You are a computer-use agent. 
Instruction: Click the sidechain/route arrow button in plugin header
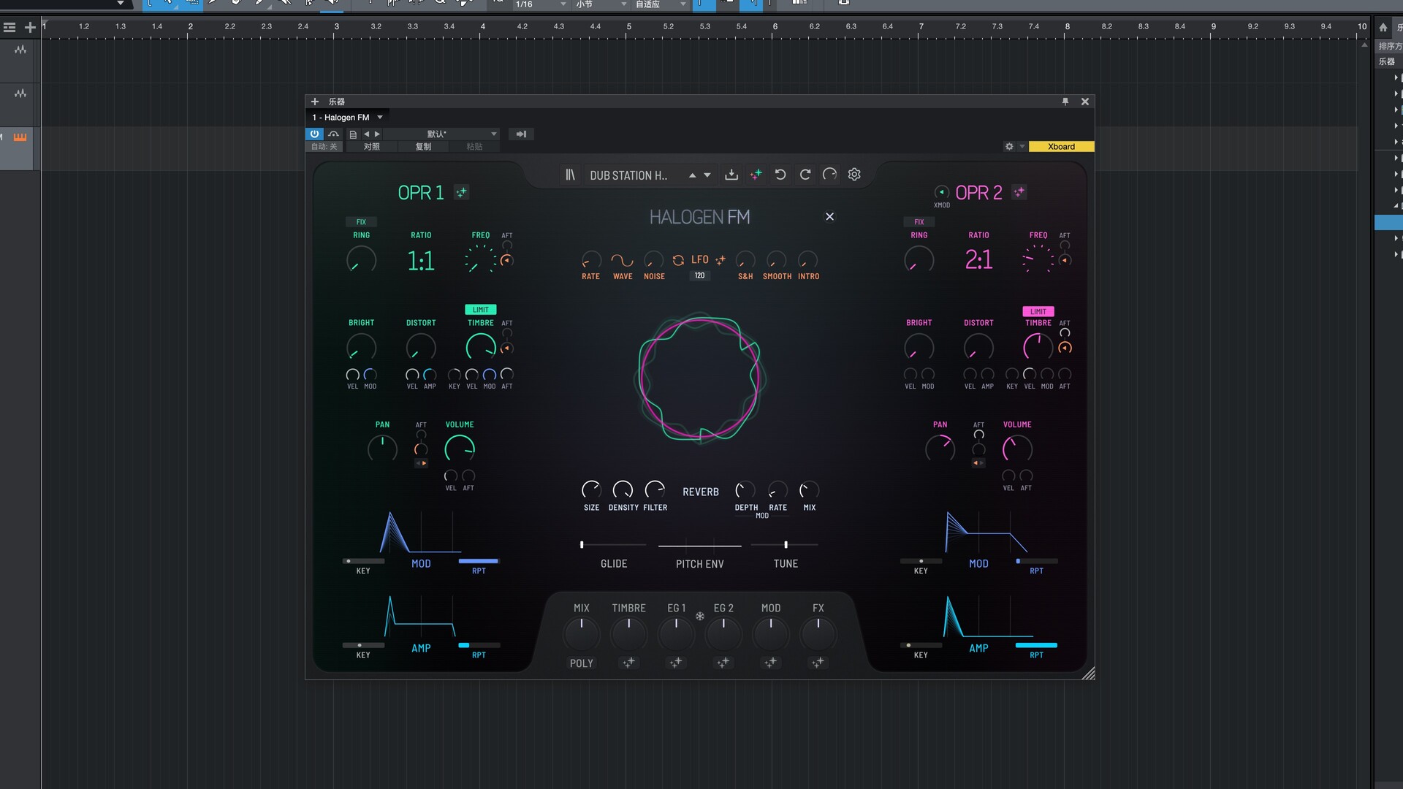[521, 134]
